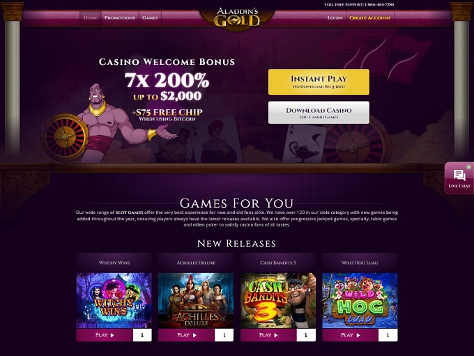Select the Wild Hog Luau thumbnail
The width and height of the screenshot is (474, 356).
point(360,301)
